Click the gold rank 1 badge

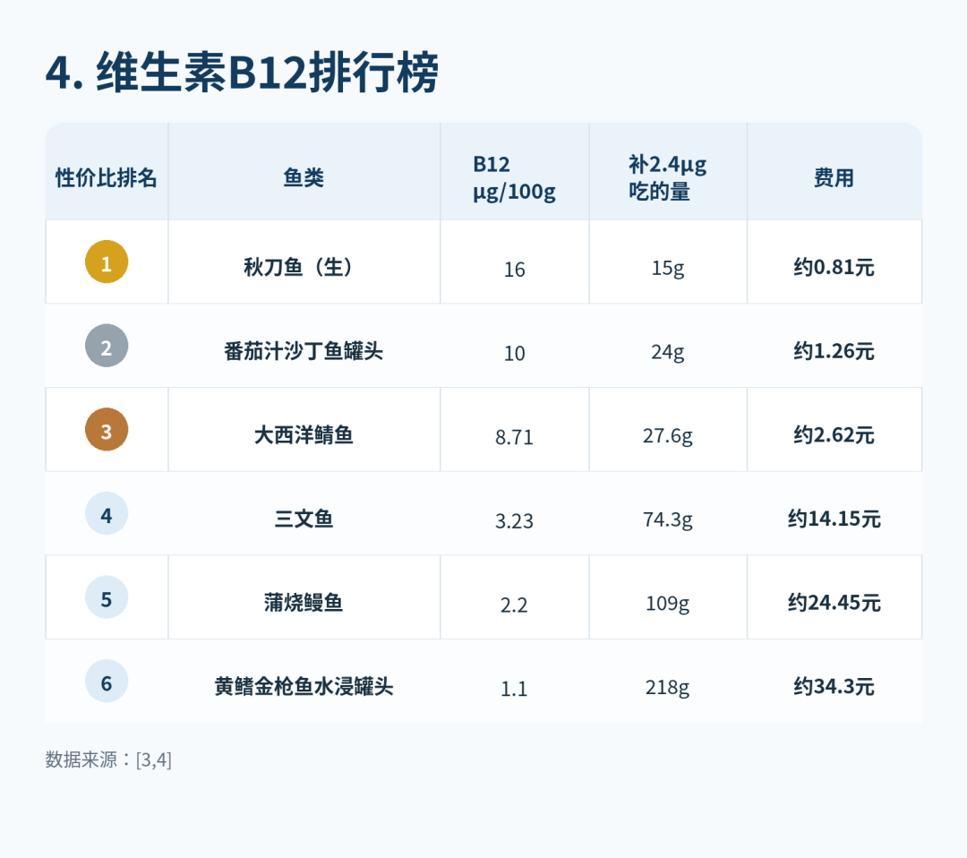pos(107,262)
